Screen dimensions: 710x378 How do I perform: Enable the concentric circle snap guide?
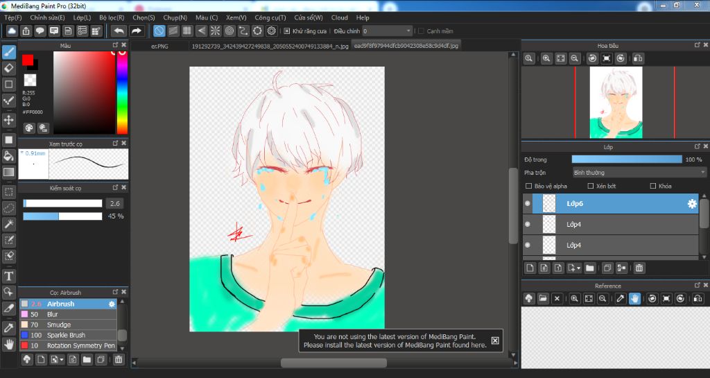230,31
